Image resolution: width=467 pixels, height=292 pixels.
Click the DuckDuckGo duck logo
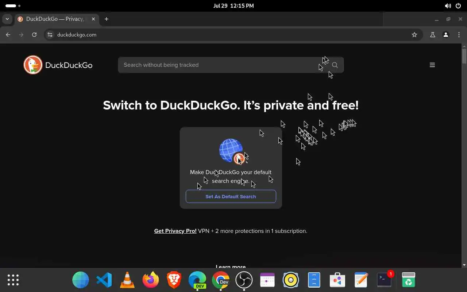[33, 65]
